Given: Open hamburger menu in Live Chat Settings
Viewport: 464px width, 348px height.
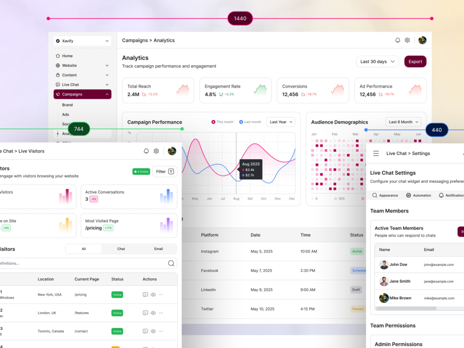Looking at the screenshot, I should (x=376, y=153).
